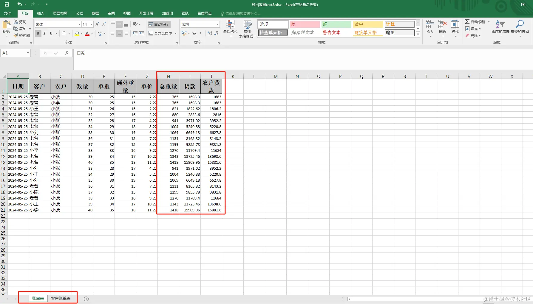The width and height of the screenshot is (533, 304).
Task: Toggle top vertical alignment
Action: [x=113, y=24]
